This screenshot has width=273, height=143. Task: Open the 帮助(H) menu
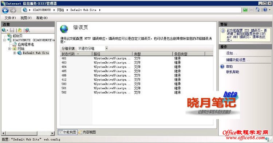42,18
